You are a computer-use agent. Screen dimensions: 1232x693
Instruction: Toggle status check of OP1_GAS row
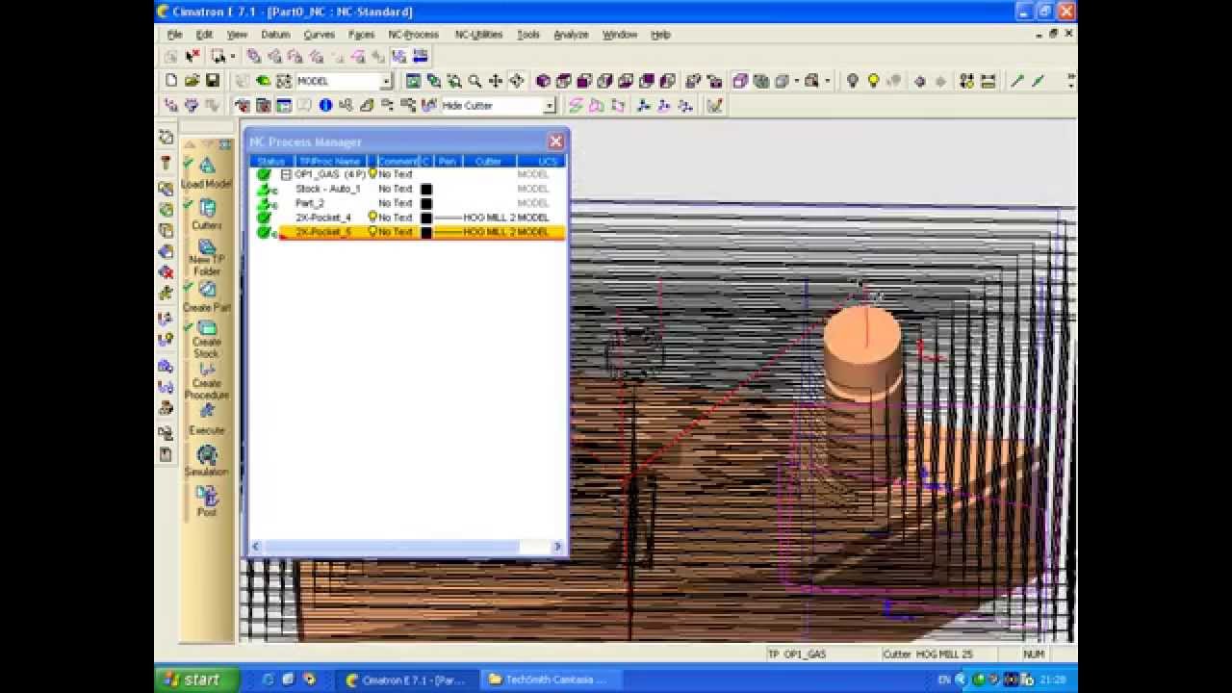pyautogui.click(x=264, y=174)
